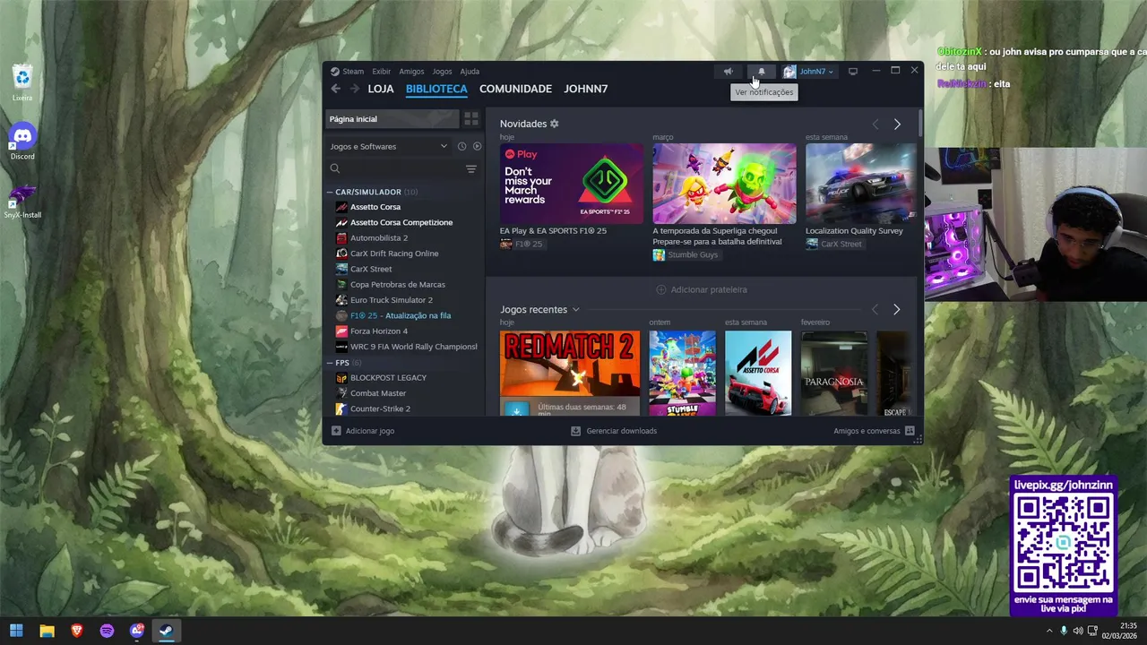Open Brave browser from the taskbar

pos(77,631)
